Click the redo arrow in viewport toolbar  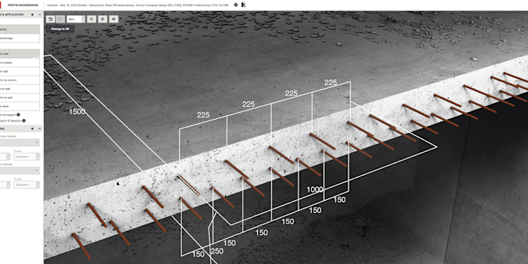60,19
